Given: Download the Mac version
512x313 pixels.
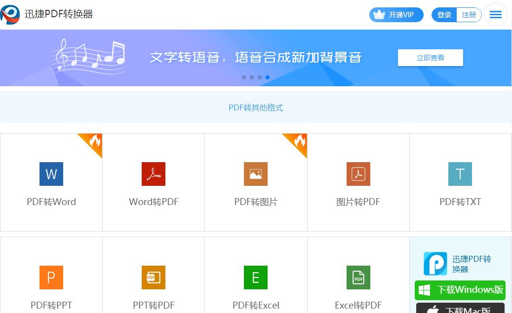Looking at the screenshot, I should (x=460, y=309).
